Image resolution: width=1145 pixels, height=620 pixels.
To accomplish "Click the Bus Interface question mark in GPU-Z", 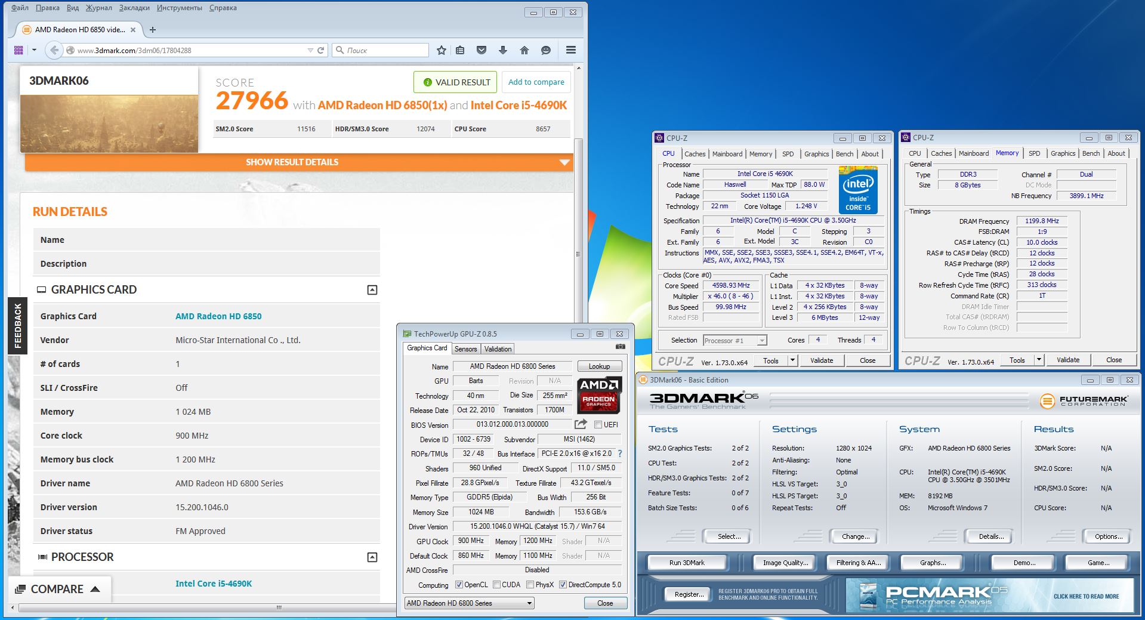I will [x=620, y=454].
